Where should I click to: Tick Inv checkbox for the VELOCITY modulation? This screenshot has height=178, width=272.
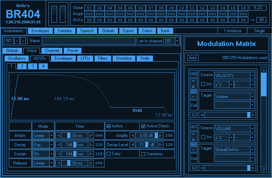203,84
